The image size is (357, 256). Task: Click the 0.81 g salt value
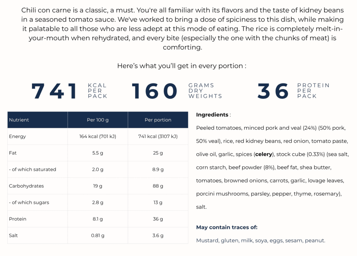[98, 235]
